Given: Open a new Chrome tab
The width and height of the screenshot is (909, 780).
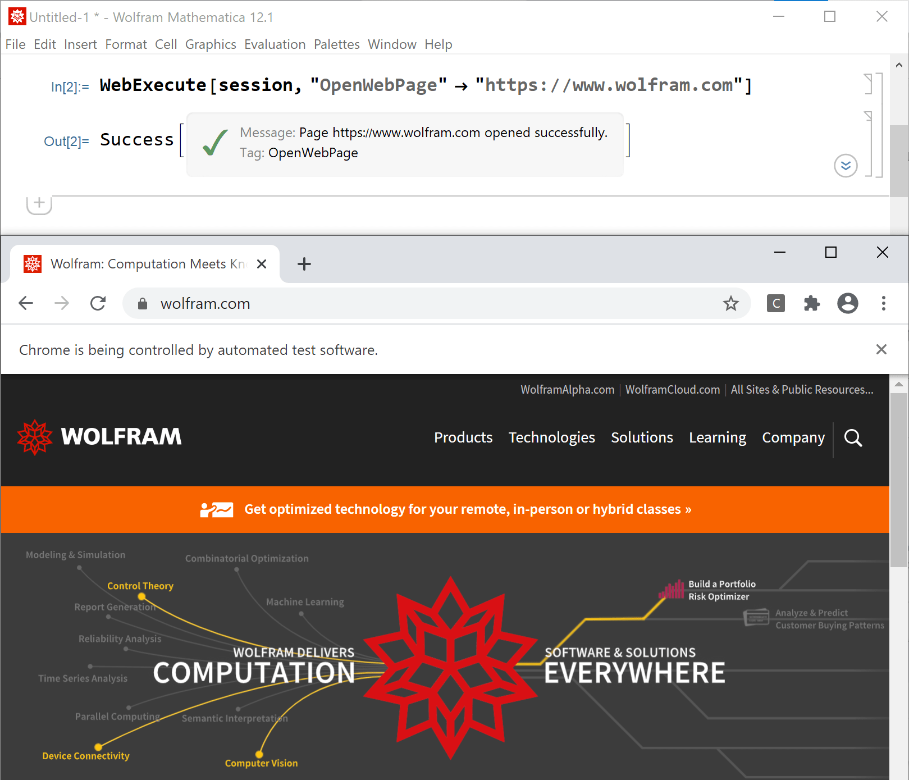Looking at the screenshot, I should 304,264.
